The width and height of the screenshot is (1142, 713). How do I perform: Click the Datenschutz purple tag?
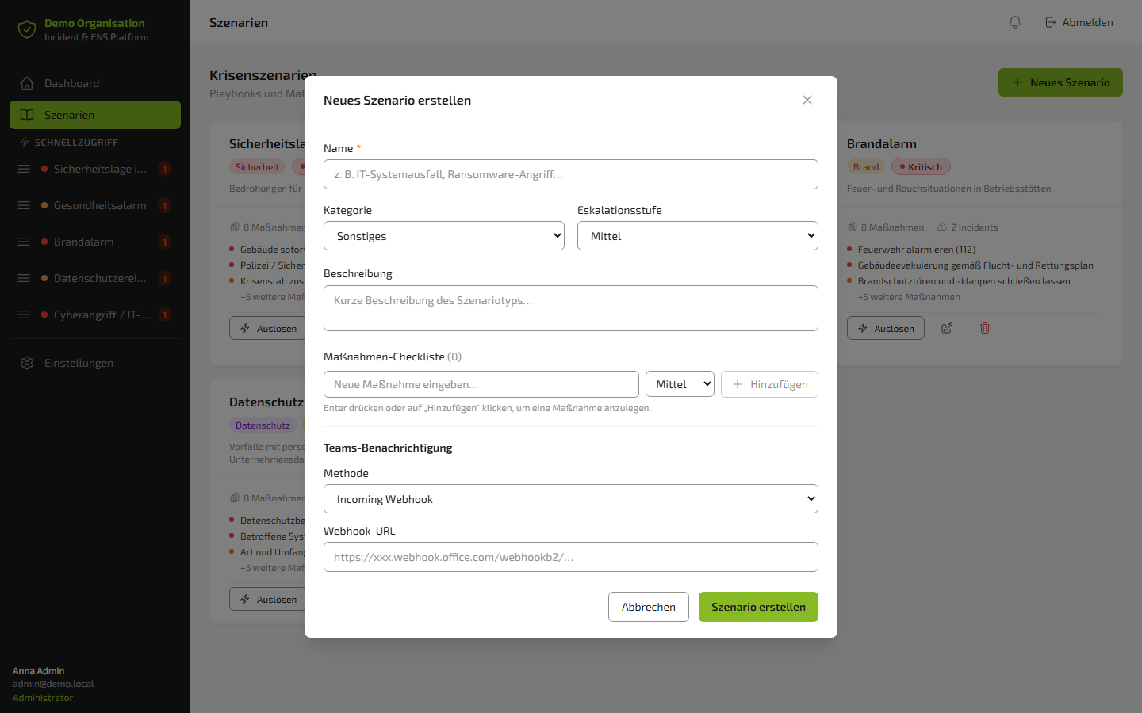(263, 425)
